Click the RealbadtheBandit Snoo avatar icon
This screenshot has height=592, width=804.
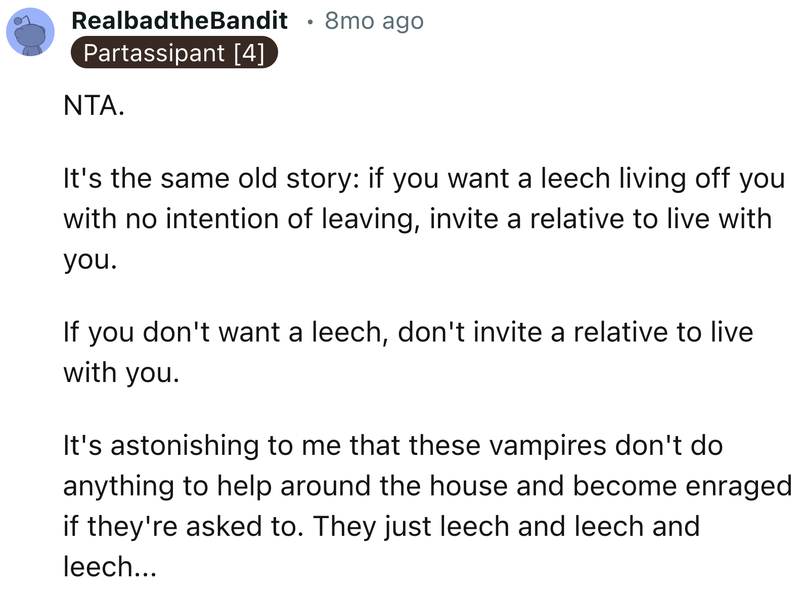pos(30,32)
